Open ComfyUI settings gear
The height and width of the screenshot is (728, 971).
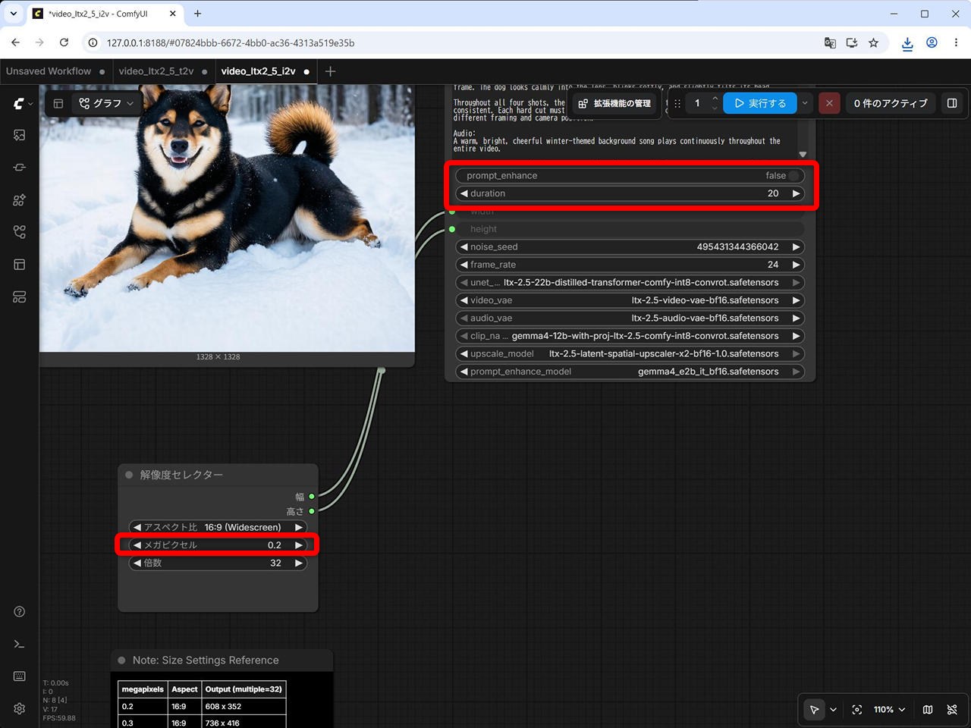coord(20,708)
